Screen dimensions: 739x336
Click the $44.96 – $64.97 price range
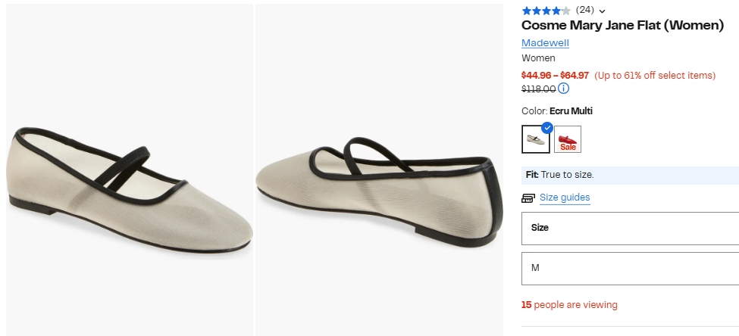point(555,75)
